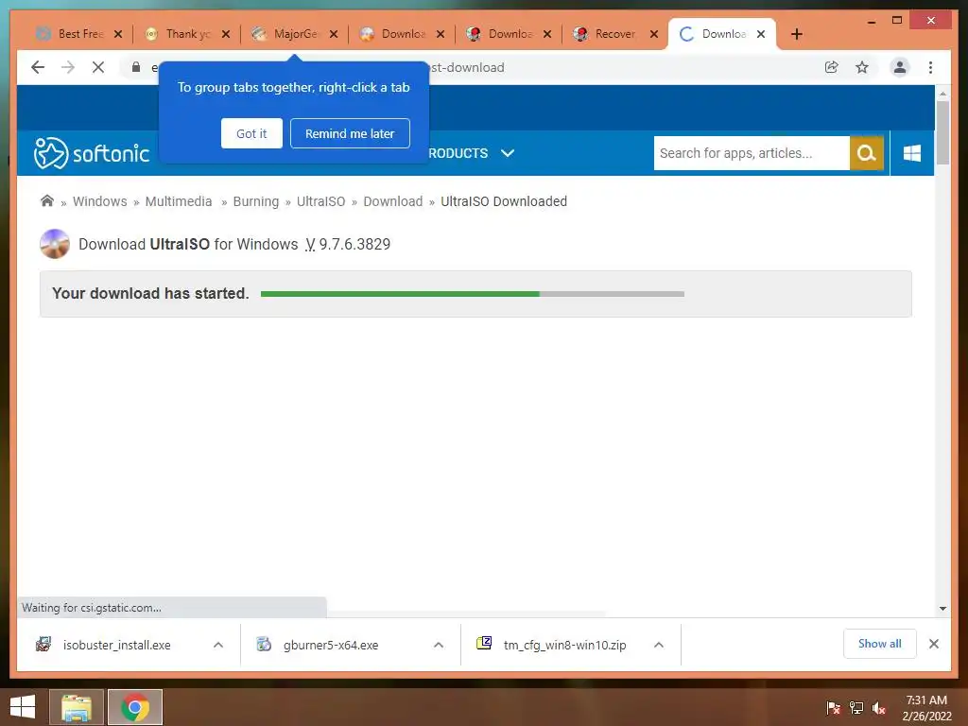Viewport: 968px width, 726px height.
Task: Click the gburner5-x64.exe file icon
Action: point(264,645)
